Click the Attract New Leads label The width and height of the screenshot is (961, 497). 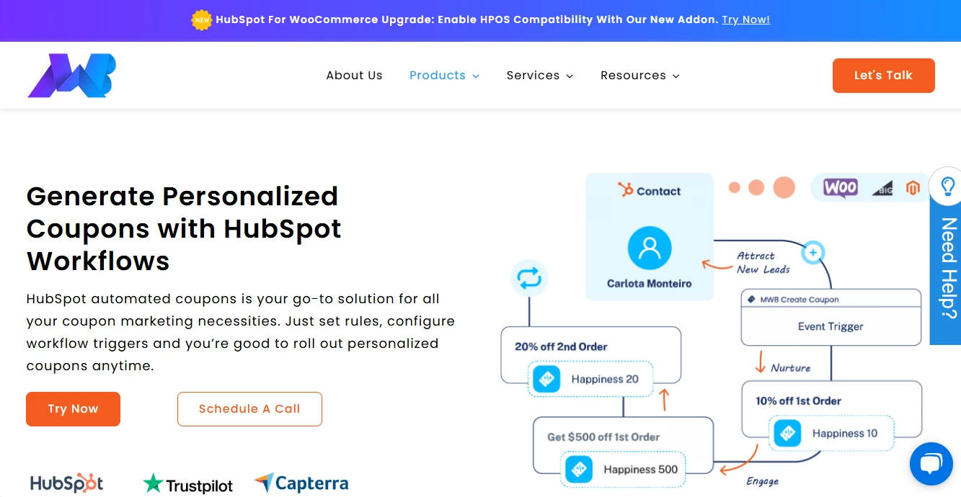(x=763, y=263)
